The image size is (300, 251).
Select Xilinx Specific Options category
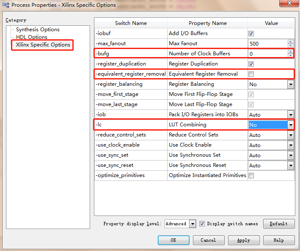[x=43, y=45]
